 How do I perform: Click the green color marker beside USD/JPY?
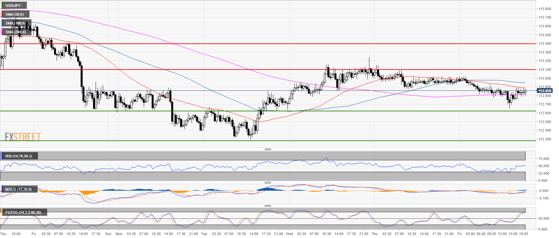pyautogui.click(x=2, y=6)
